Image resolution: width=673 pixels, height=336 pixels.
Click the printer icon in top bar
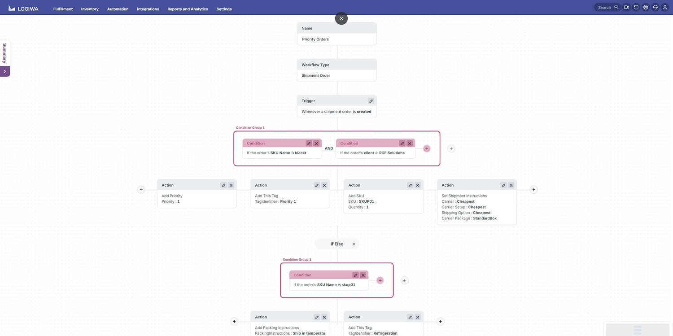click(646, 7)
